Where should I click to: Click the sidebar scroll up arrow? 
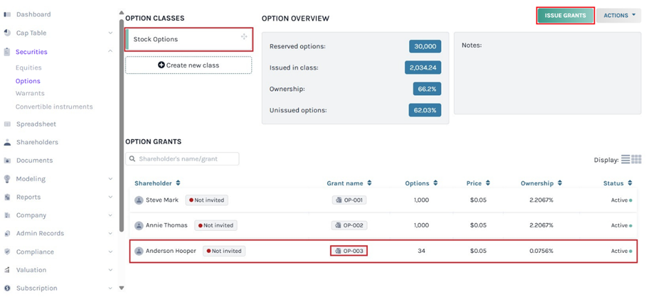tap(121, 13)
